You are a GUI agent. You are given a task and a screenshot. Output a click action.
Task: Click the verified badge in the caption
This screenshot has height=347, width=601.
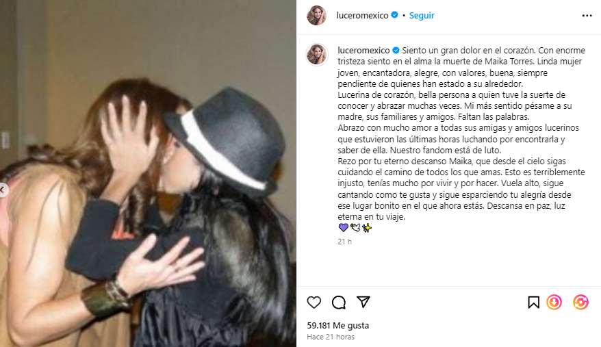pyautogui.click(x=396, y=50)
